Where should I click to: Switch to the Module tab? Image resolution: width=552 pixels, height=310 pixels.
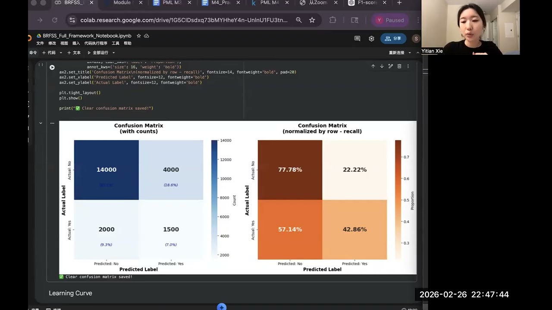point(122,3)
